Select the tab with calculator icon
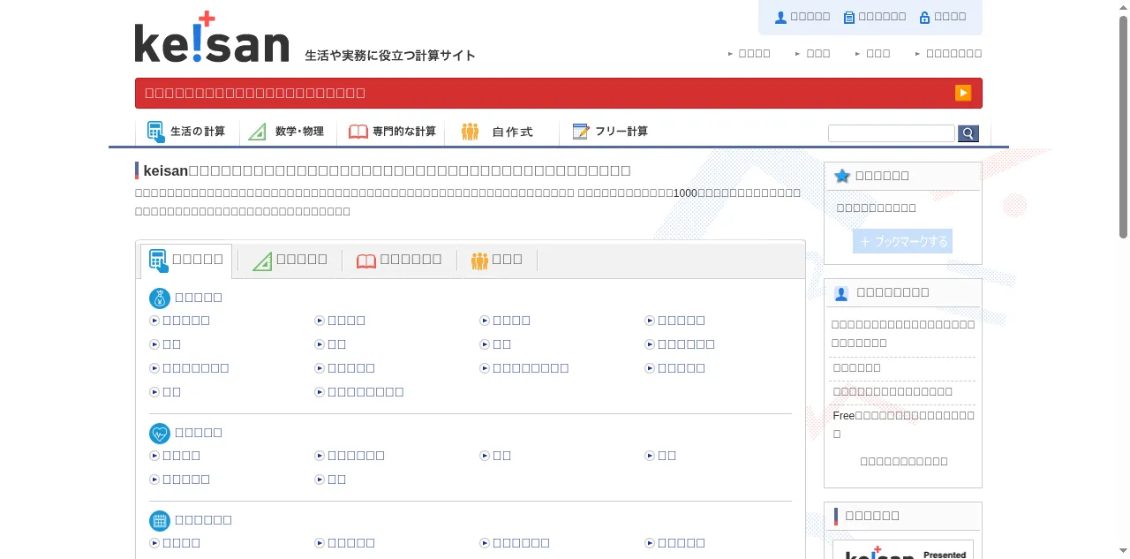Screen dimensions: 1130x559 (x=186, y=261)
